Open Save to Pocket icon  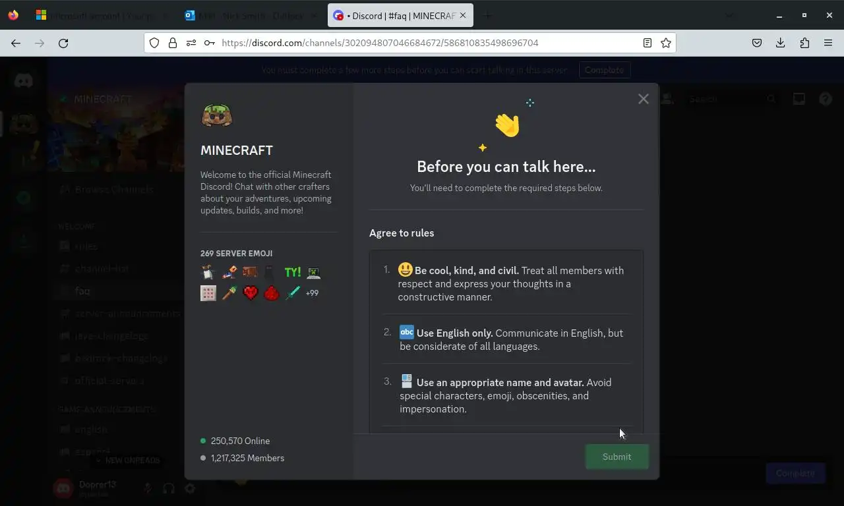(757, 43)
